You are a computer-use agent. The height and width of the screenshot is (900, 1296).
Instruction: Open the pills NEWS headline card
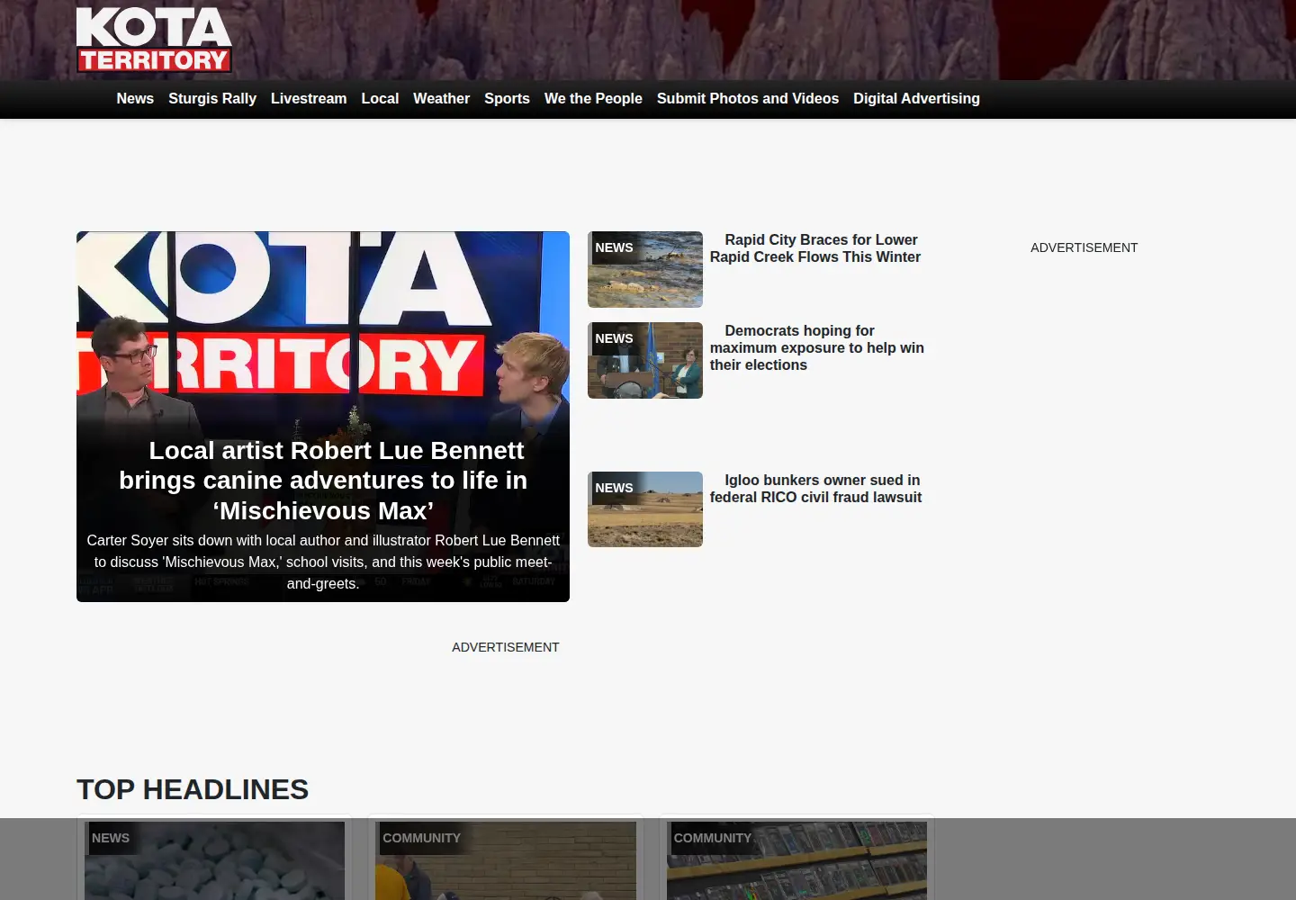click(x=214, y=859)
